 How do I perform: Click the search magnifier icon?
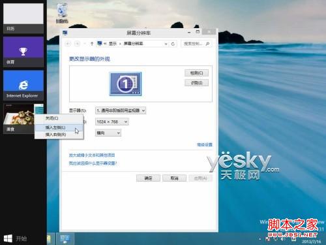(207, 44)
